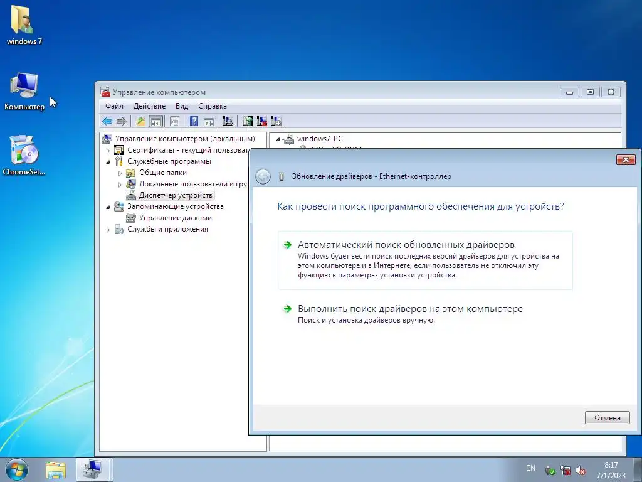Click the Safely Remove Hardware tray icon
The width and height of the screenshot is (642, 482).
coord(550,470)
